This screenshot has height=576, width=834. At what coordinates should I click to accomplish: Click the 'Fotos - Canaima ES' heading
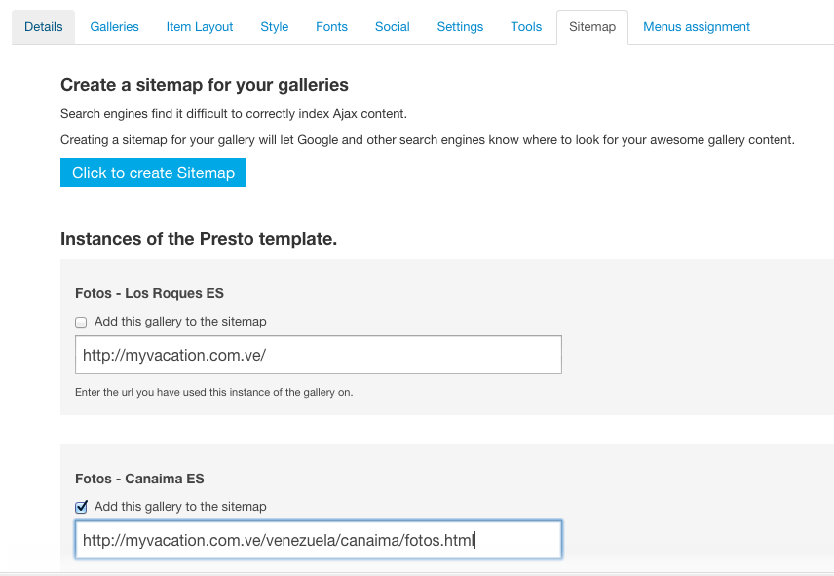click(139, 479)
